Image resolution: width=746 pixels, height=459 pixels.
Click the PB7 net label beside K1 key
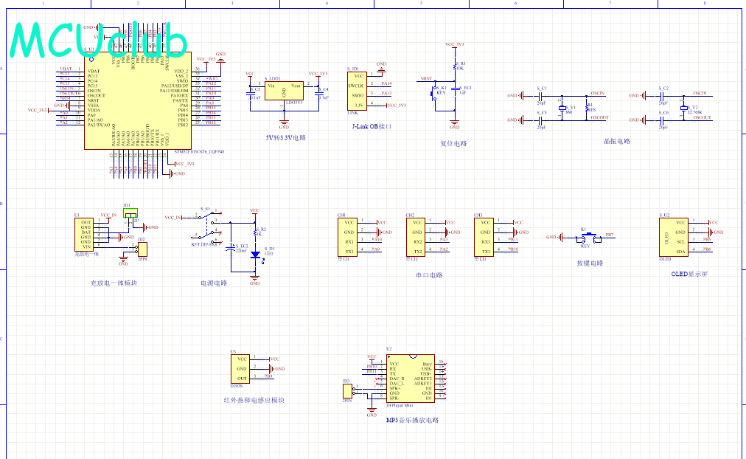(609, 235)
